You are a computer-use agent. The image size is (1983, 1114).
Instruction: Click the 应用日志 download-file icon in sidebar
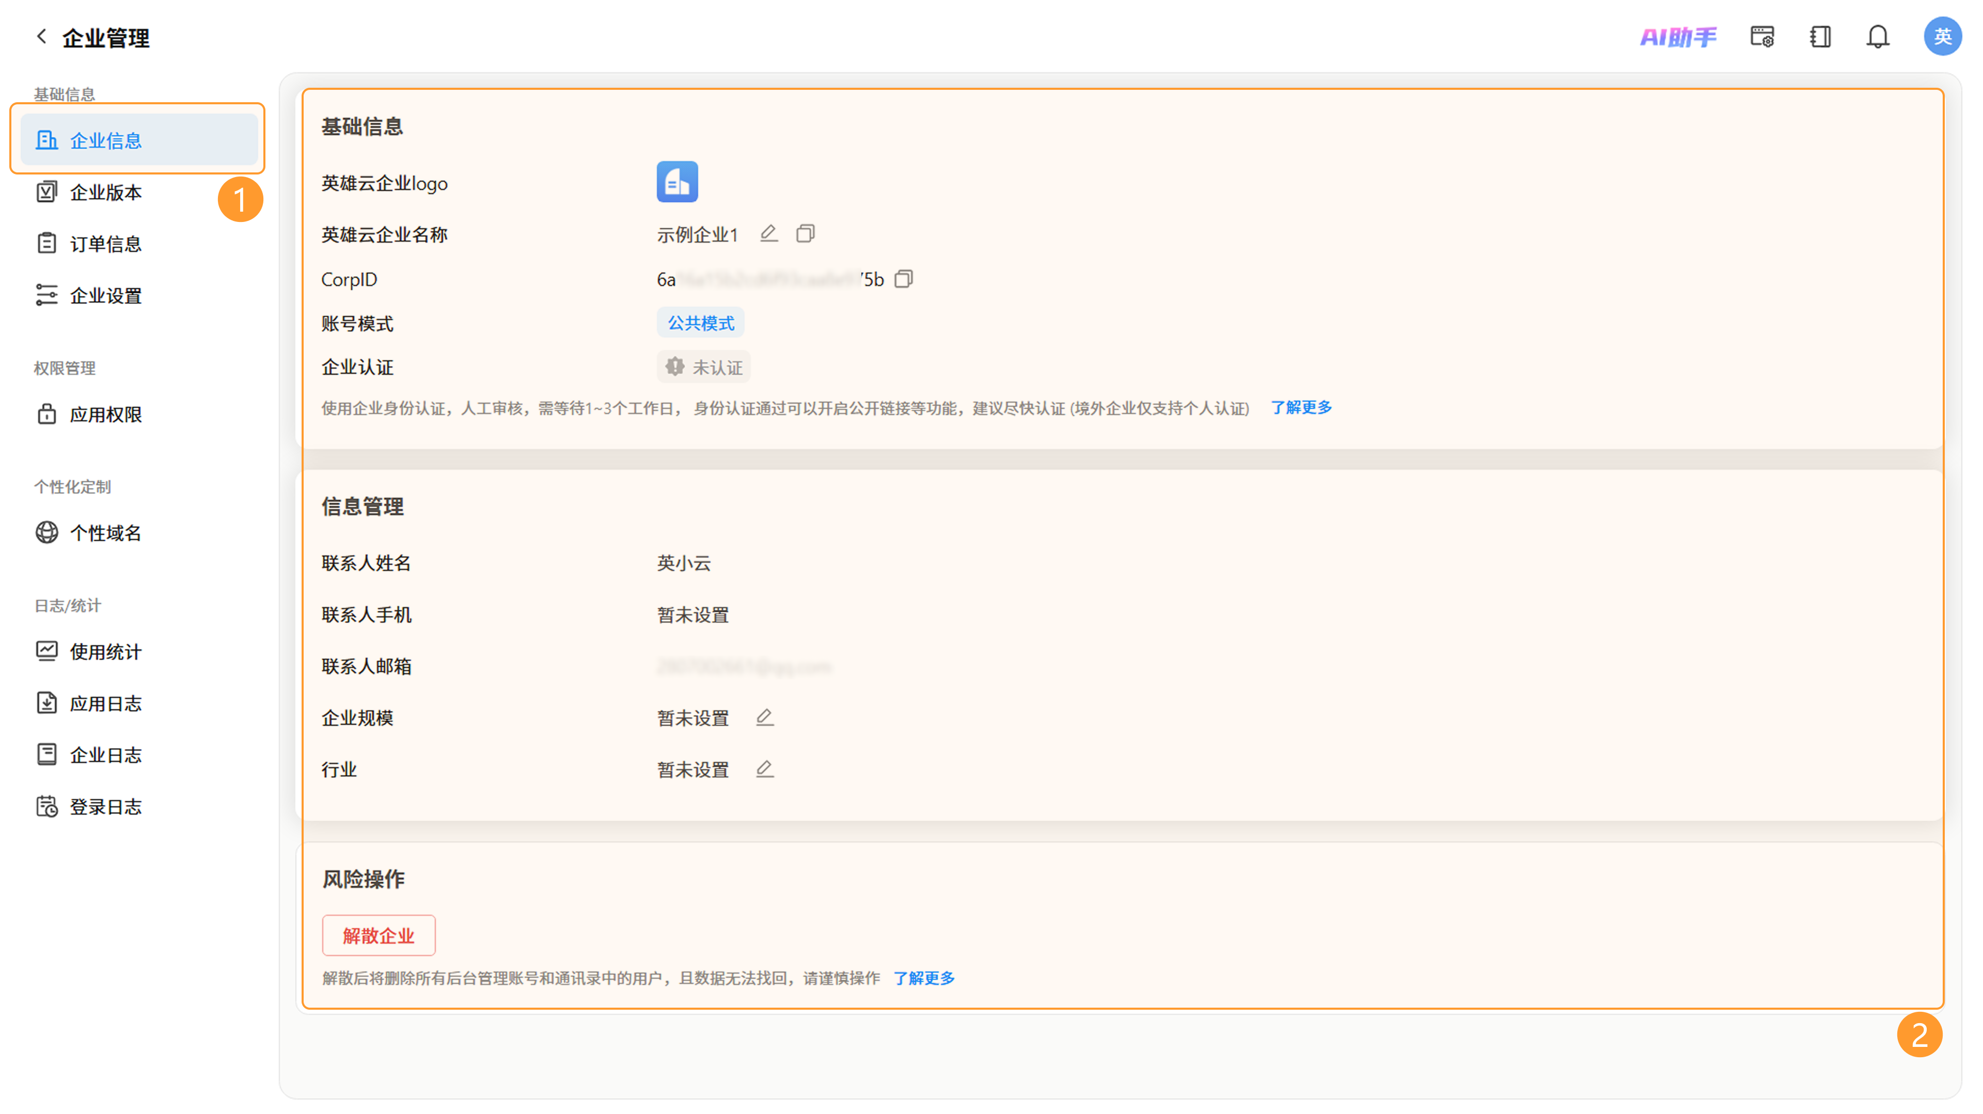click(47, 703)
